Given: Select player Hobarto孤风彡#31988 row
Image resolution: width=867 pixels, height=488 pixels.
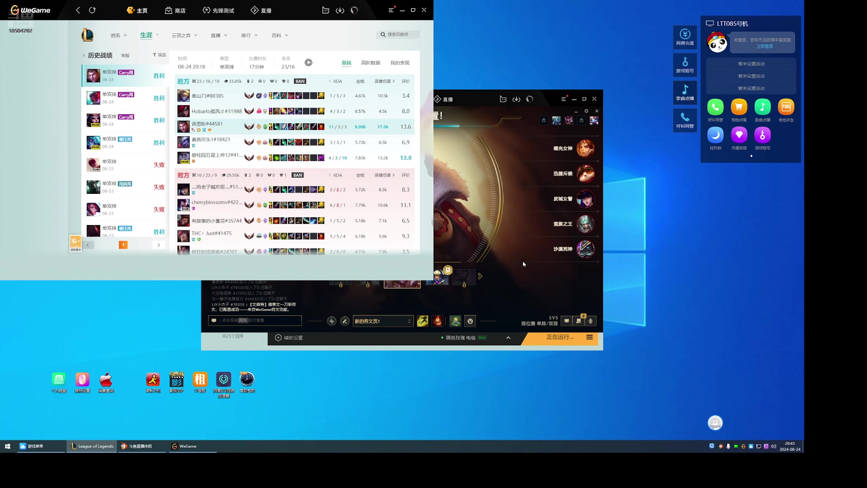Looking at the screenshot, I should [x=295, y=111].
